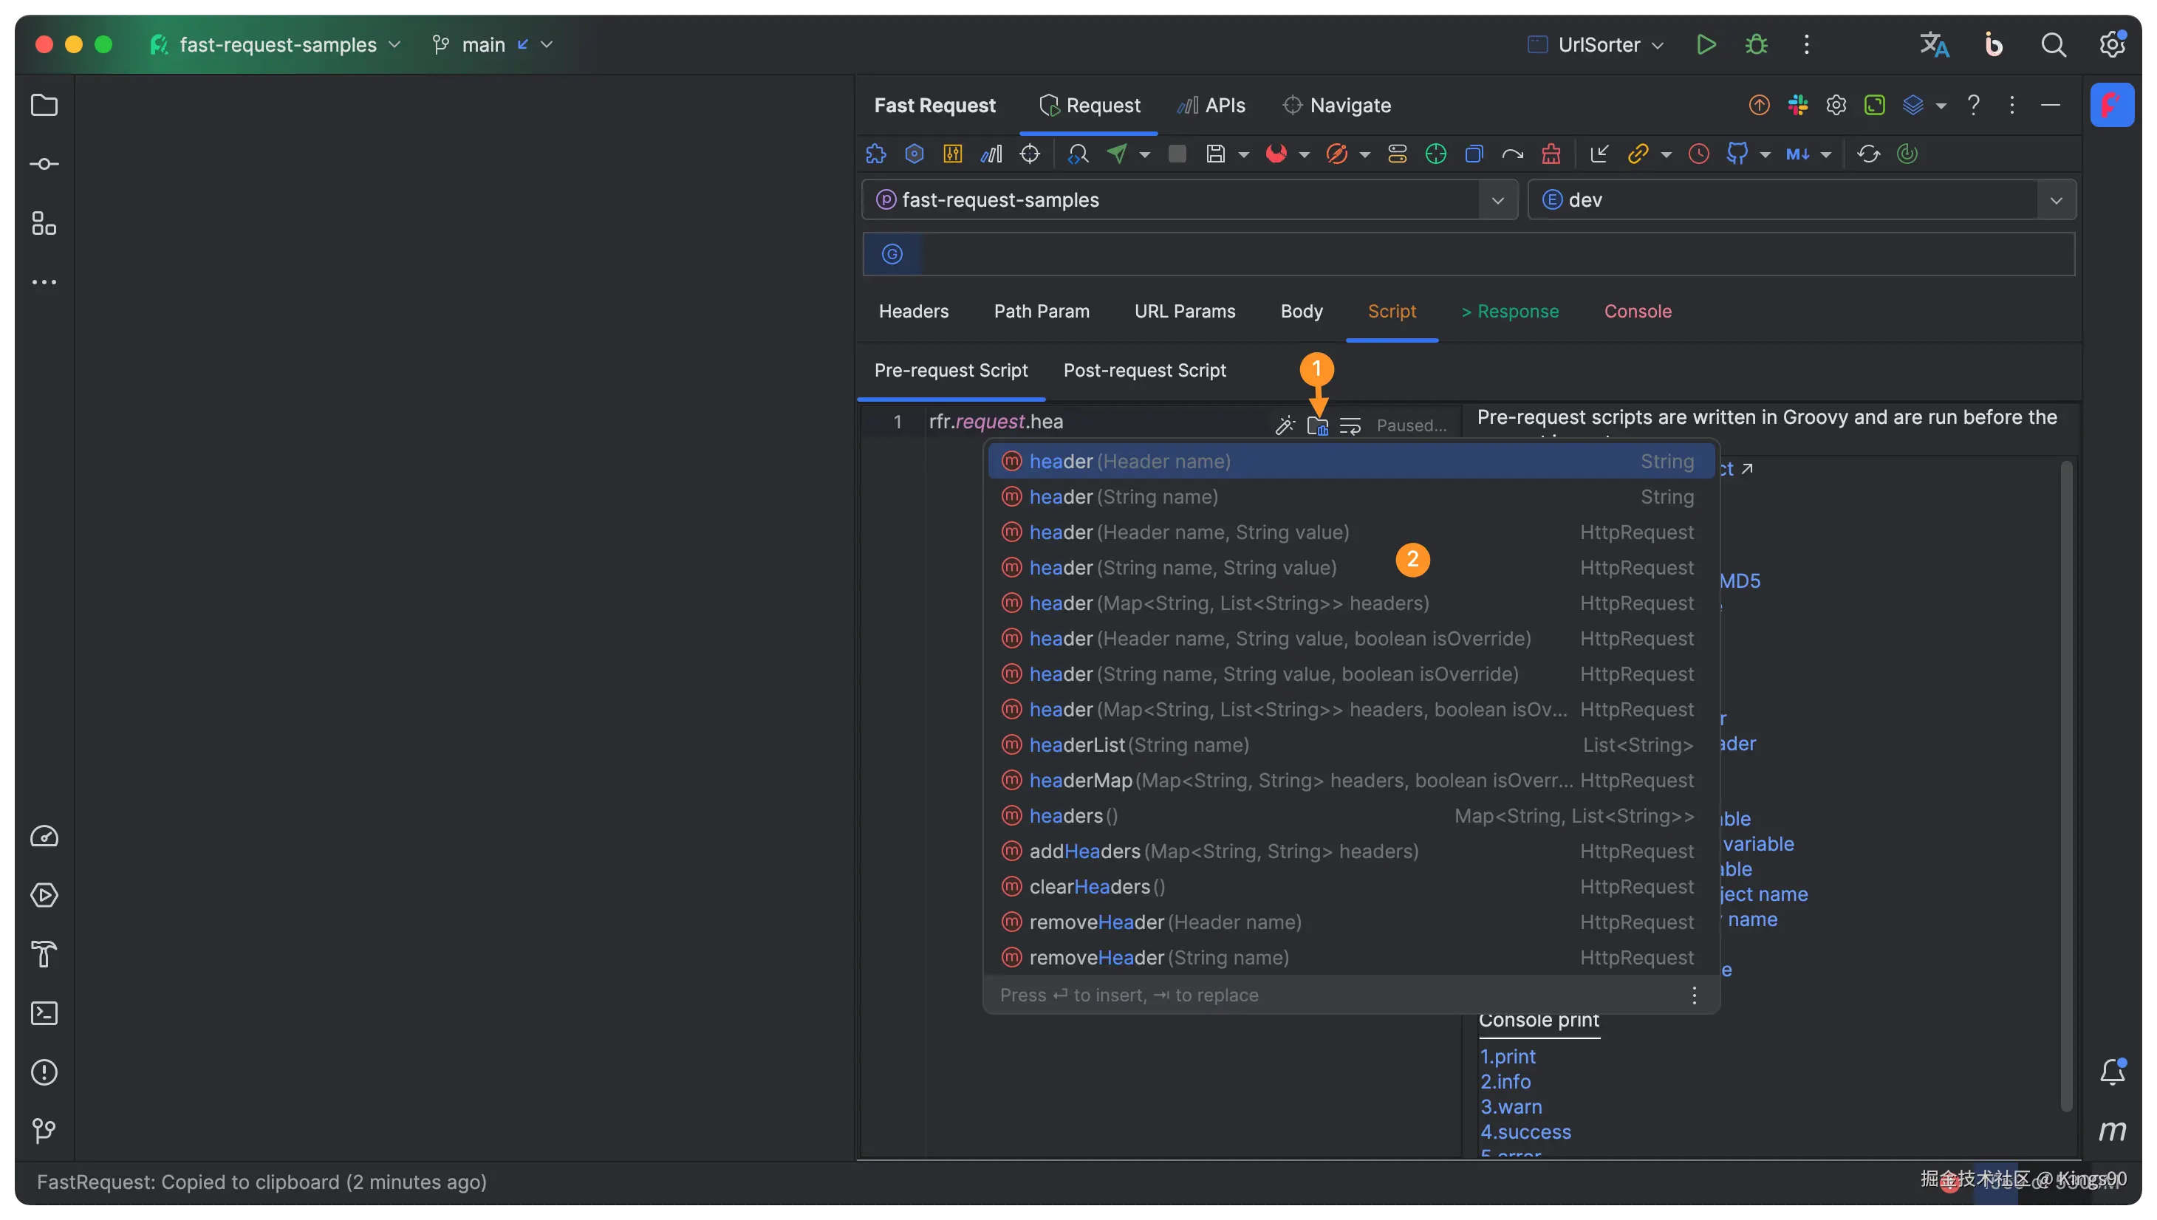Screen dimensions: 2157x1220
Task: Click the magnifier code search icon
Action: click(1078, 154)
